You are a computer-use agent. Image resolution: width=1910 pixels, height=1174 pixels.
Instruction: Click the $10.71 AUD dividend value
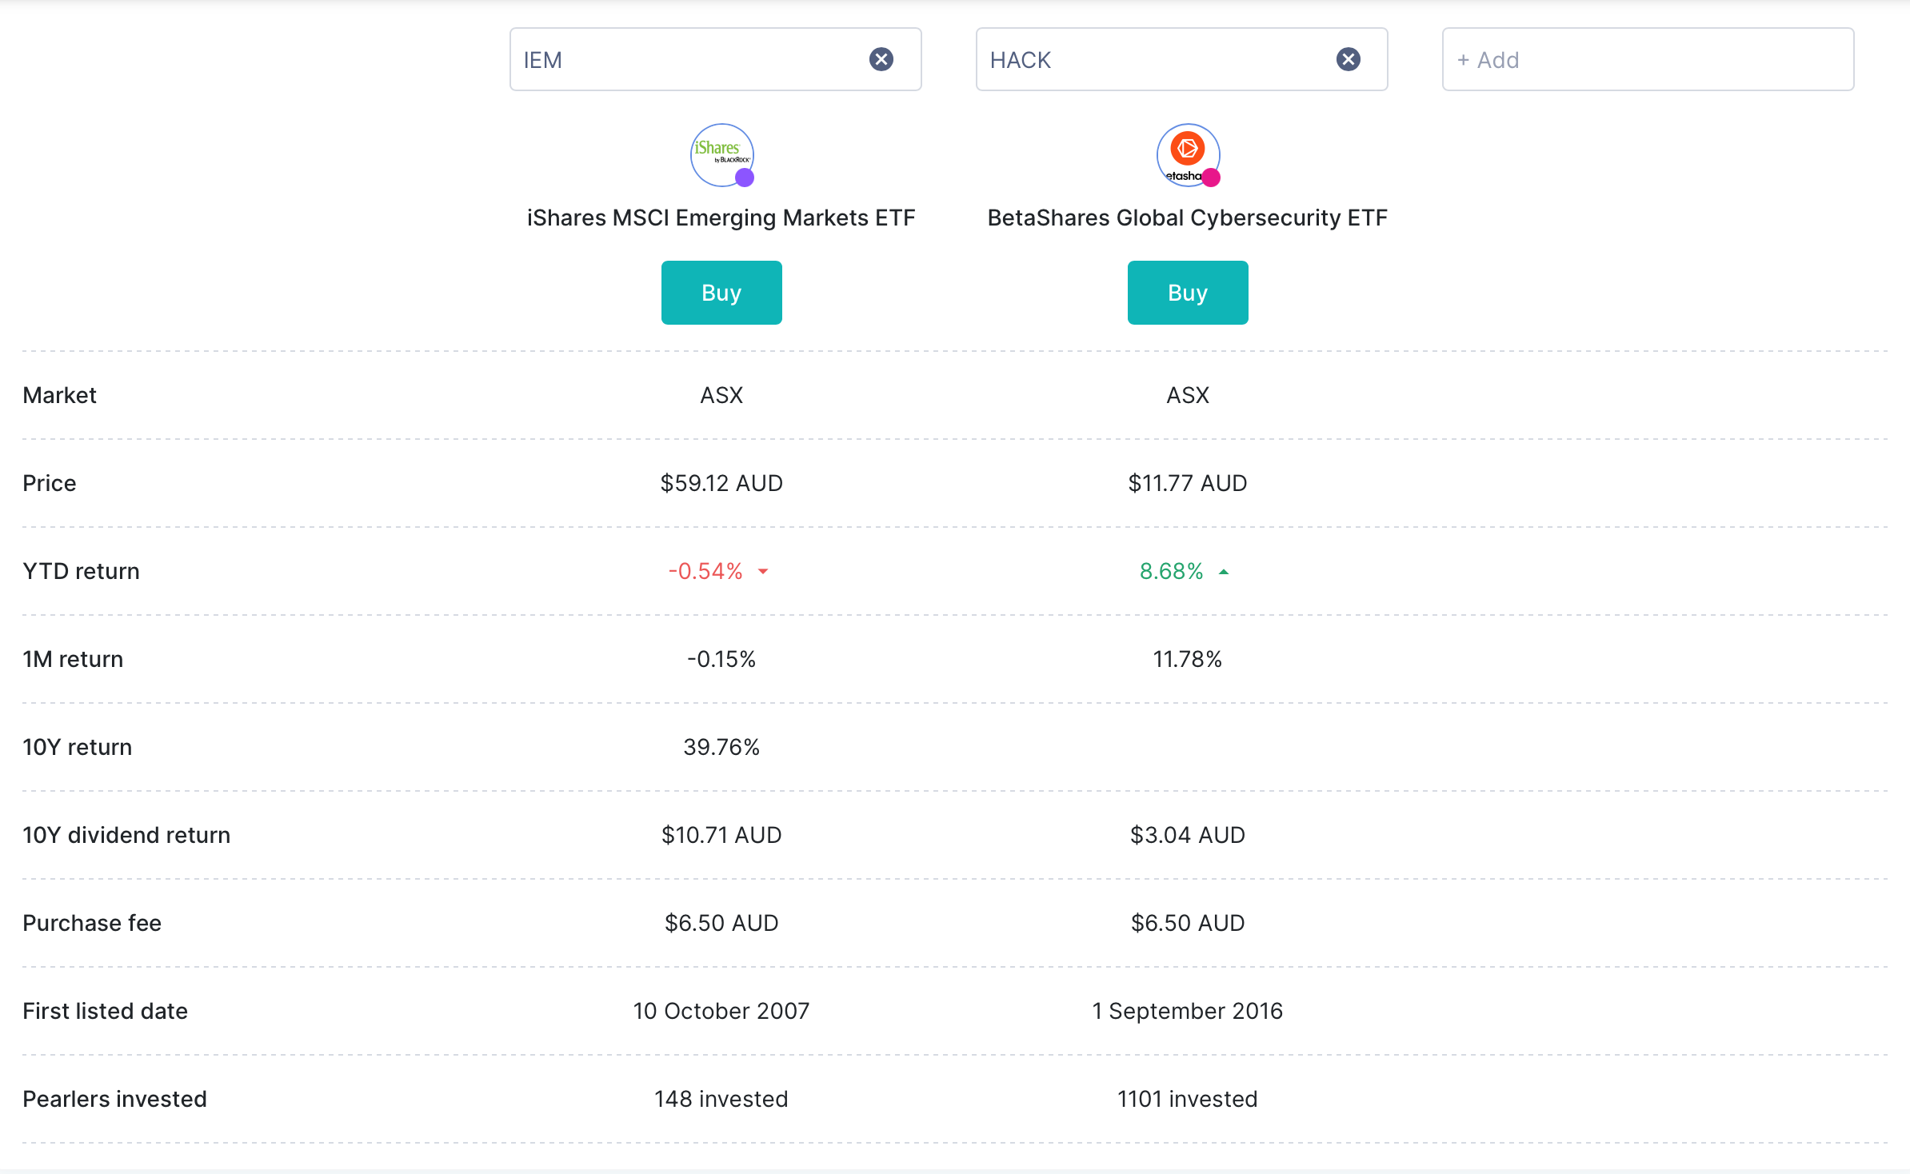721,835
